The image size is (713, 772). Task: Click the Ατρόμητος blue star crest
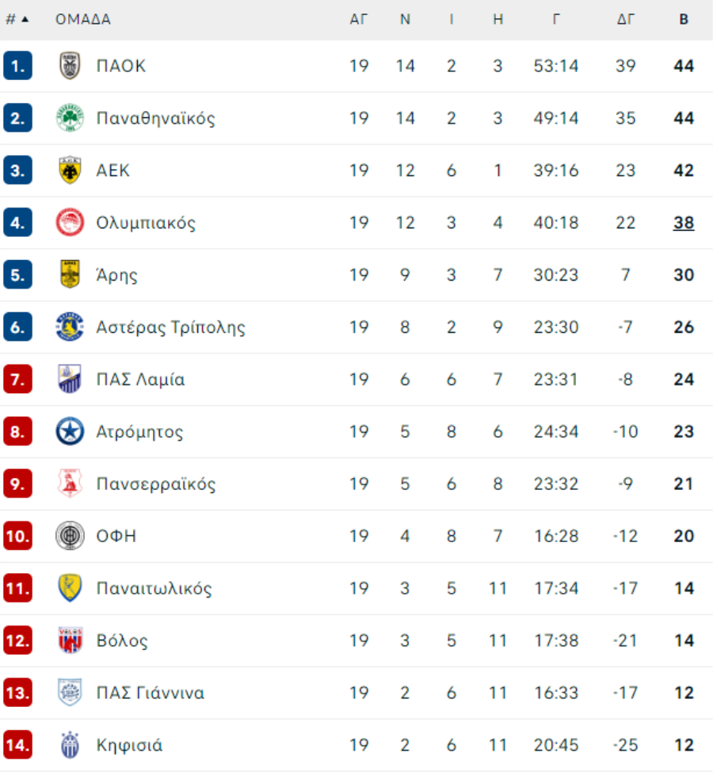[70, 431]
